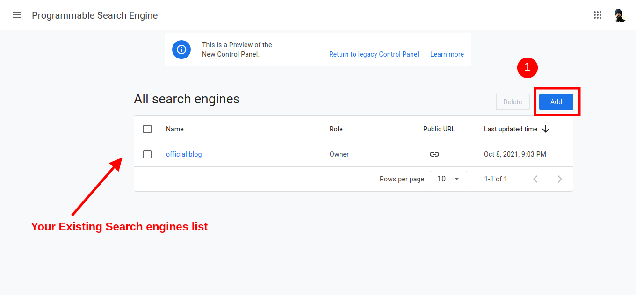Click the disabled Delete button
Screen dimensions: 636x295
coord(513,101)
